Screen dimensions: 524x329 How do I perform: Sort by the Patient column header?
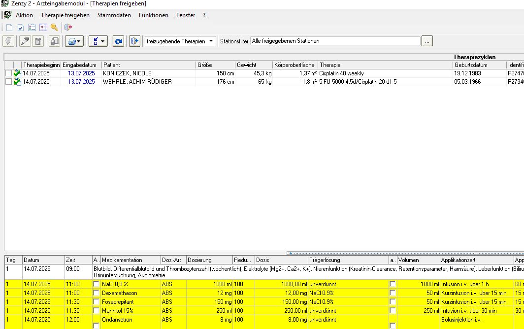(x=148, y=65)
